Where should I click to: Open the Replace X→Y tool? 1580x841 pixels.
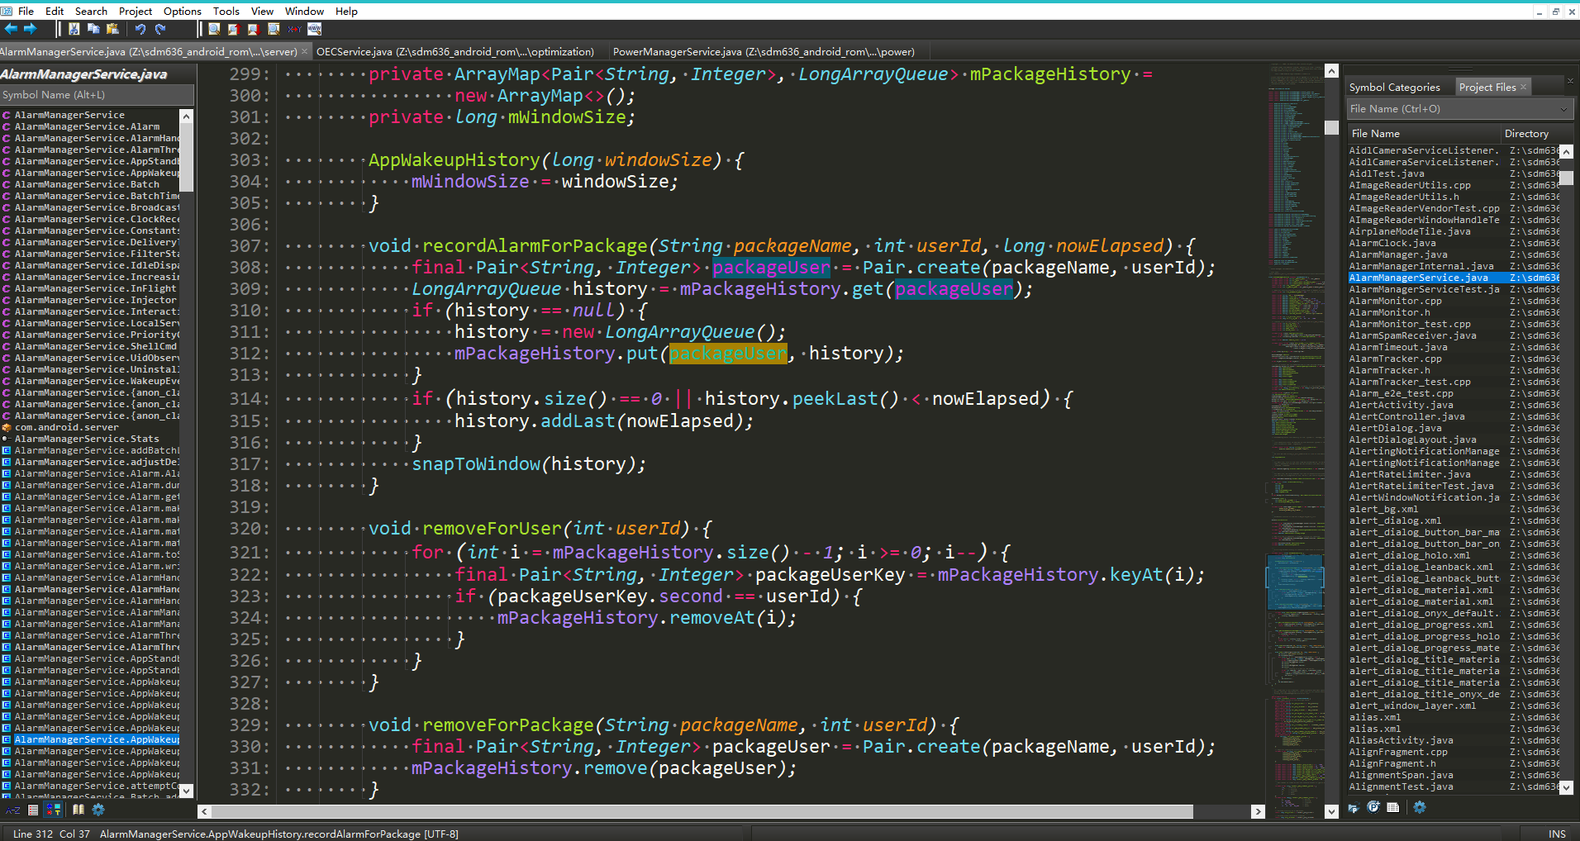(294, 29)
